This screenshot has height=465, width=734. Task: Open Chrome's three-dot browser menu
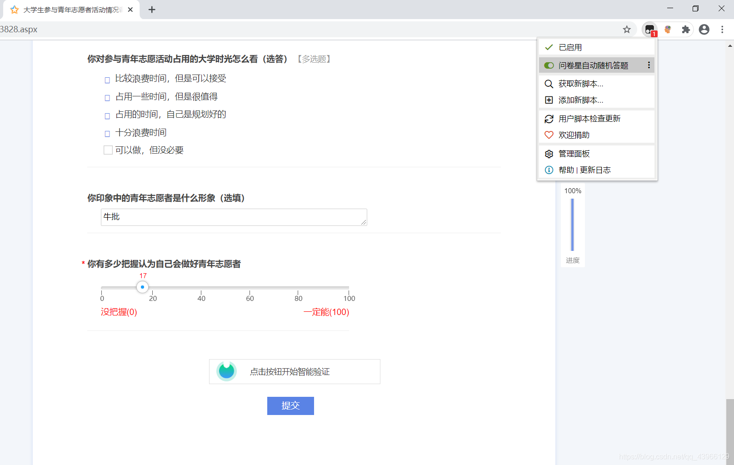(722, 29)
